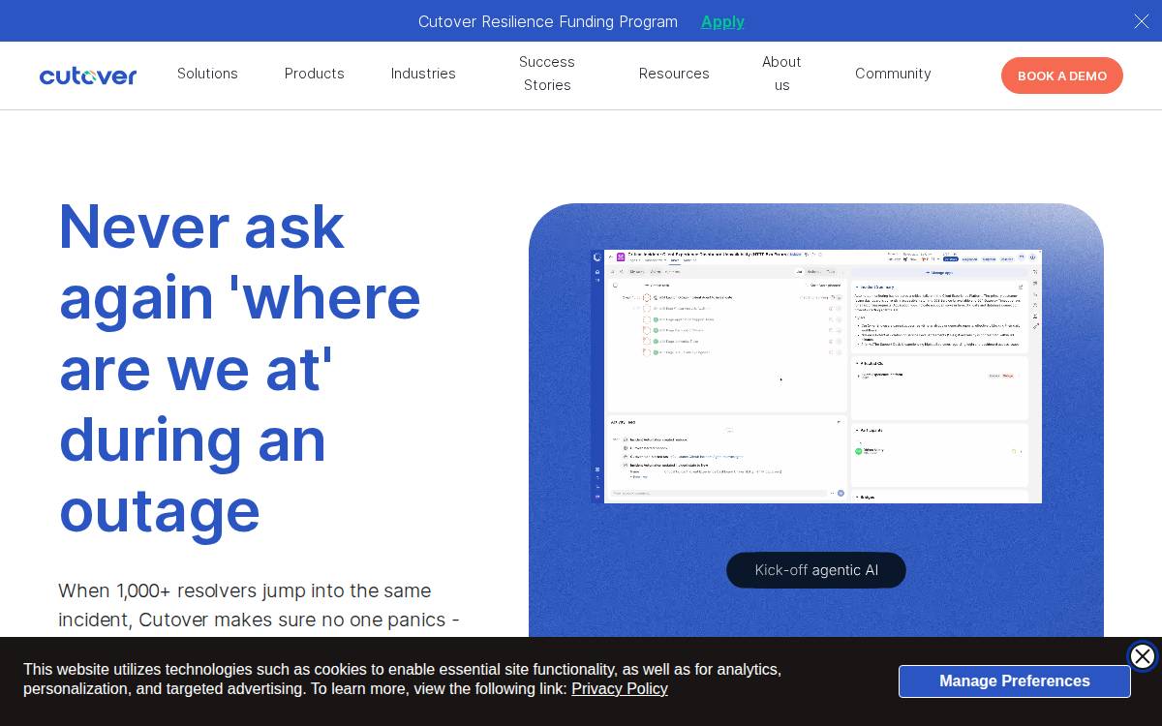Open the Privacy Policy link
This screenshot has width=1162, height=726.
[x=620, y=689]
